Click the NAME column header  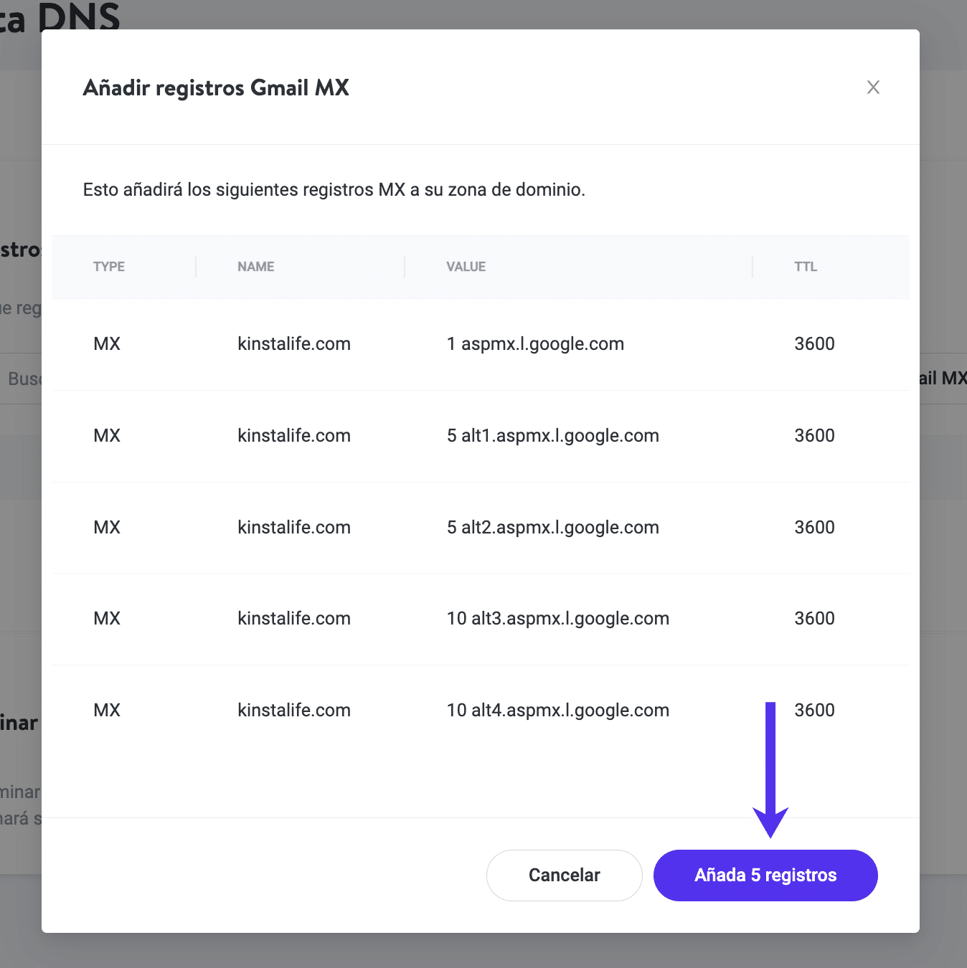tap(256, 267)
